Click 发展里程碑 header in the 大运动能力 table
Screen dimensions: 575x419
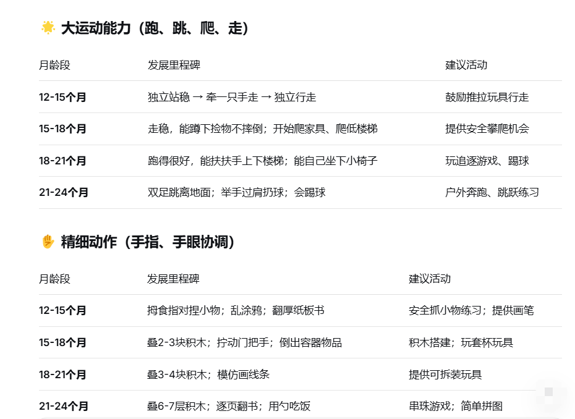[174, 66]
